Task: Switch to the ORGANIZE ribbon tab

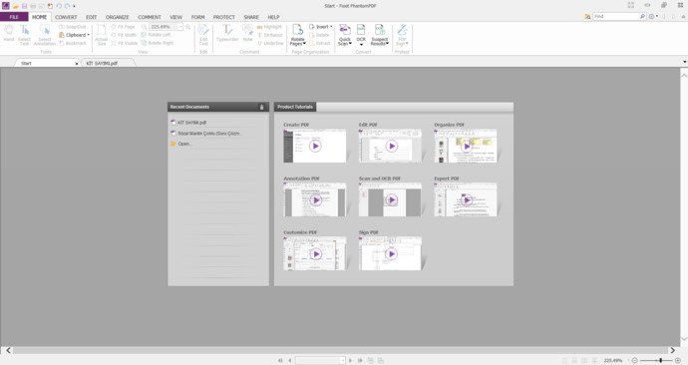Action: point(117,17)
